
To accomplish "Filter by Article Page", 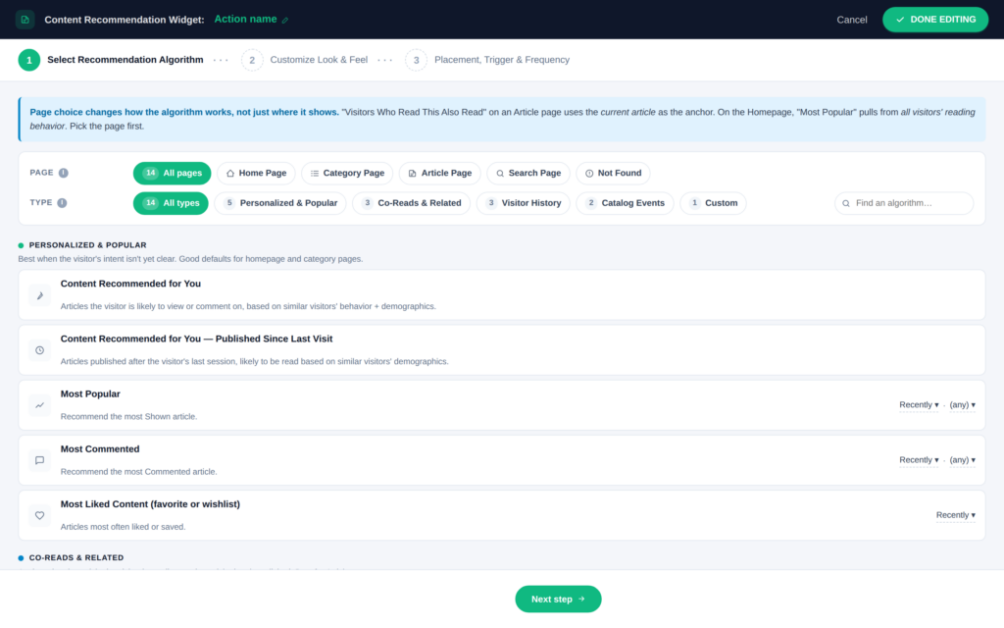I will (x=440, y=174).
